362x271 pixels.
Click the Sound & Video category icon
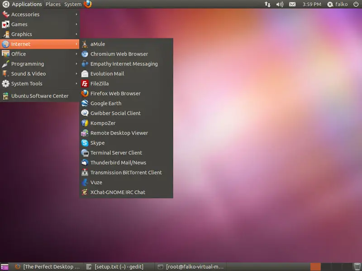click(5, 74)
